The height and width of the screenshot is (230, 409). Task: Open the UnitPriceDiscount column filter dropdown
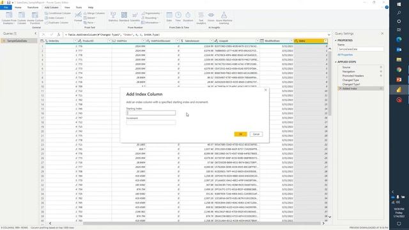pos(178,41)
